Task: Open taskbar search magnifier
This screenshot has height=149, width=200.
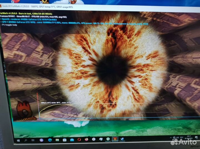Action: pyautogui.click(x=26, y=140)
